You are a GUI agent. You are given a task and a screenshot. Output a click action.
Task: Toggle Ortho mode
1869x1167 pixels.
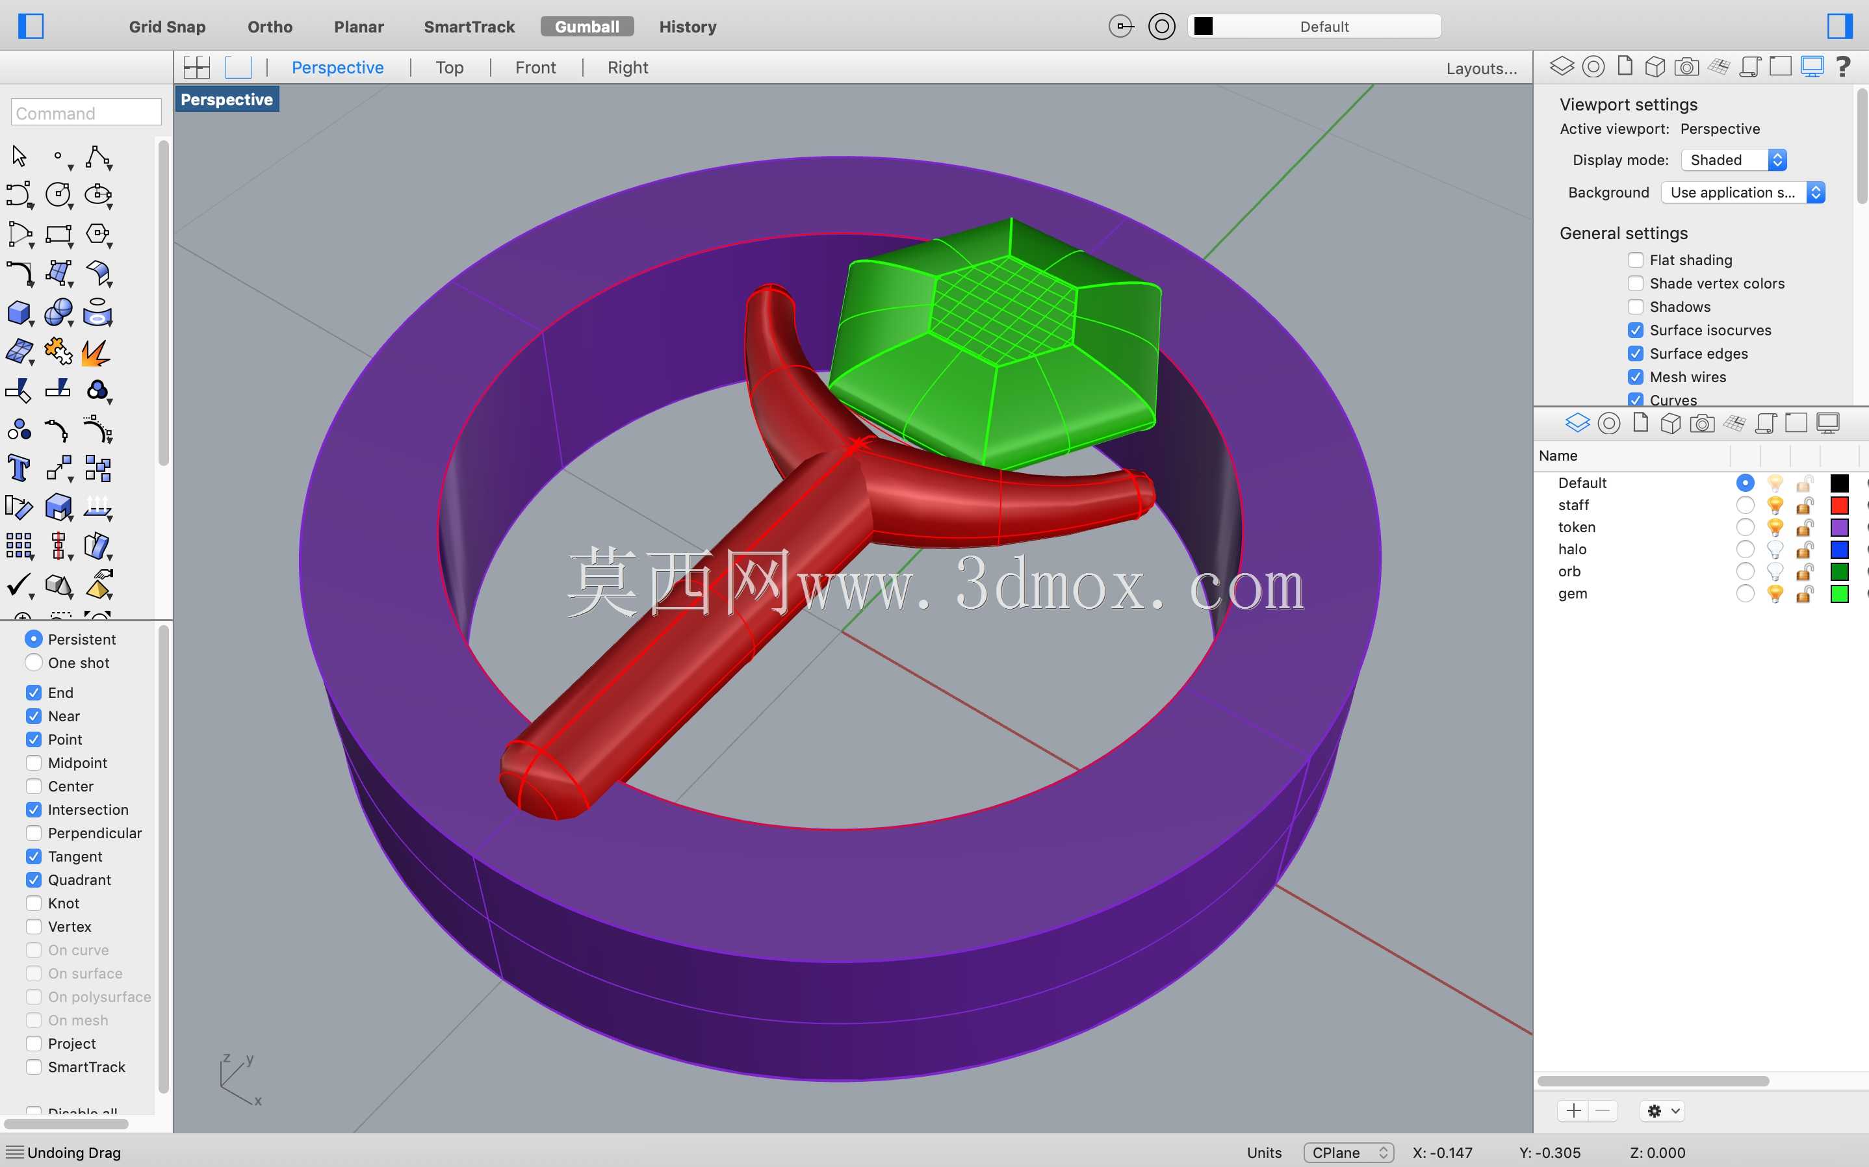click(x=270, y=26)
